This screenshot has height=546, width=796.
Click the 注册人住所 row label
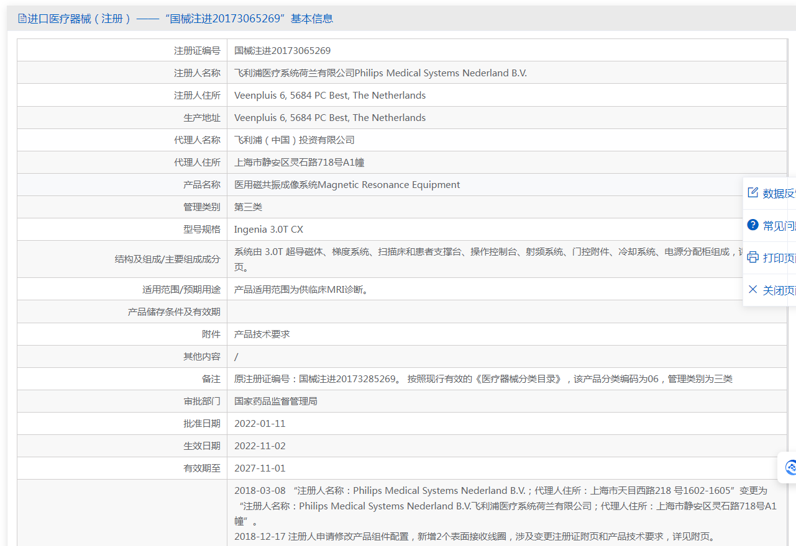[197, 95]
